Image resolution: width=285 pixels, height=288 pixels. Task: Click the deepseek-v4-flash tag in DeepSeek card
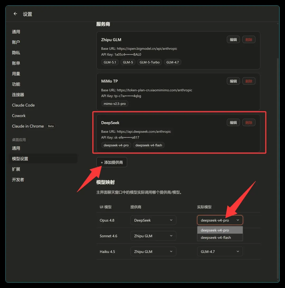tap(149, 145)
